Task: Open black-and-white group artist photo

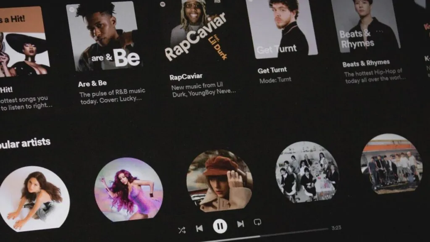Action: (x=307, y=172)
